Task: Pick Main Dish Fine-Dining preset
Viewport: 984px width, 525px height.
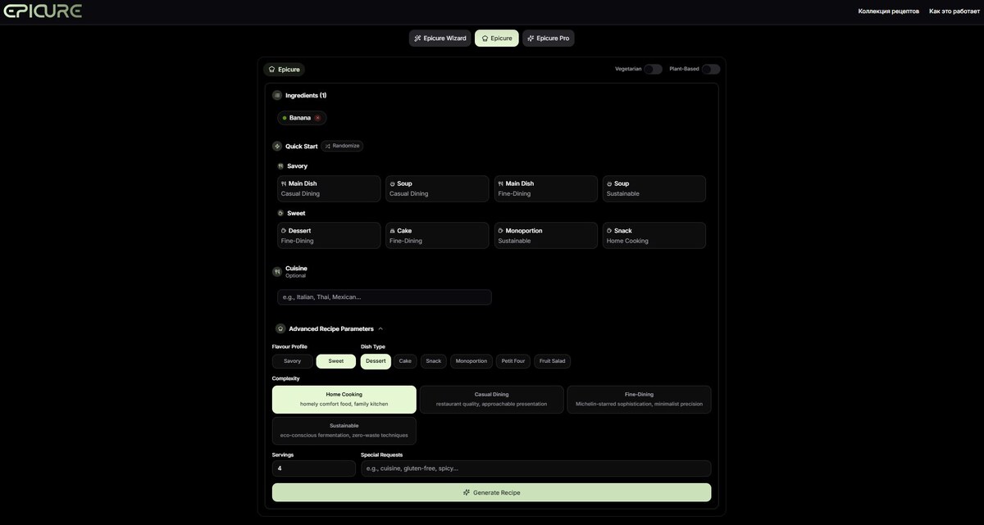Action: pos(546,188)
